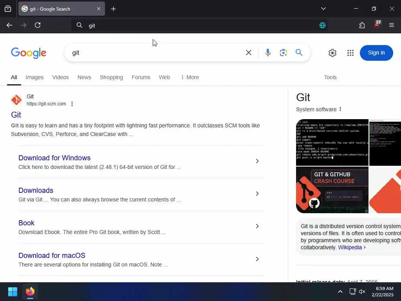Image resolution: width=401 pixels, height=301 pixels.
Task: Open the more options dots beside System software
Action: point(340,109)
